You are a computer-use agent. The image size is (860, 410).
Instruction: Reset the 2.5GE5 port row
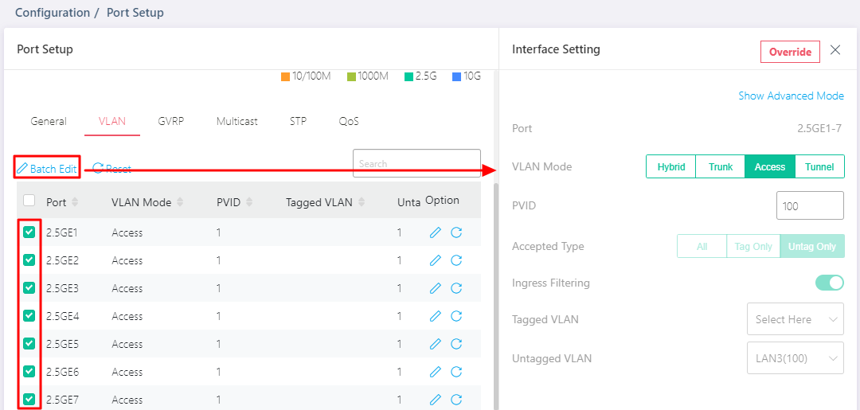456,344
